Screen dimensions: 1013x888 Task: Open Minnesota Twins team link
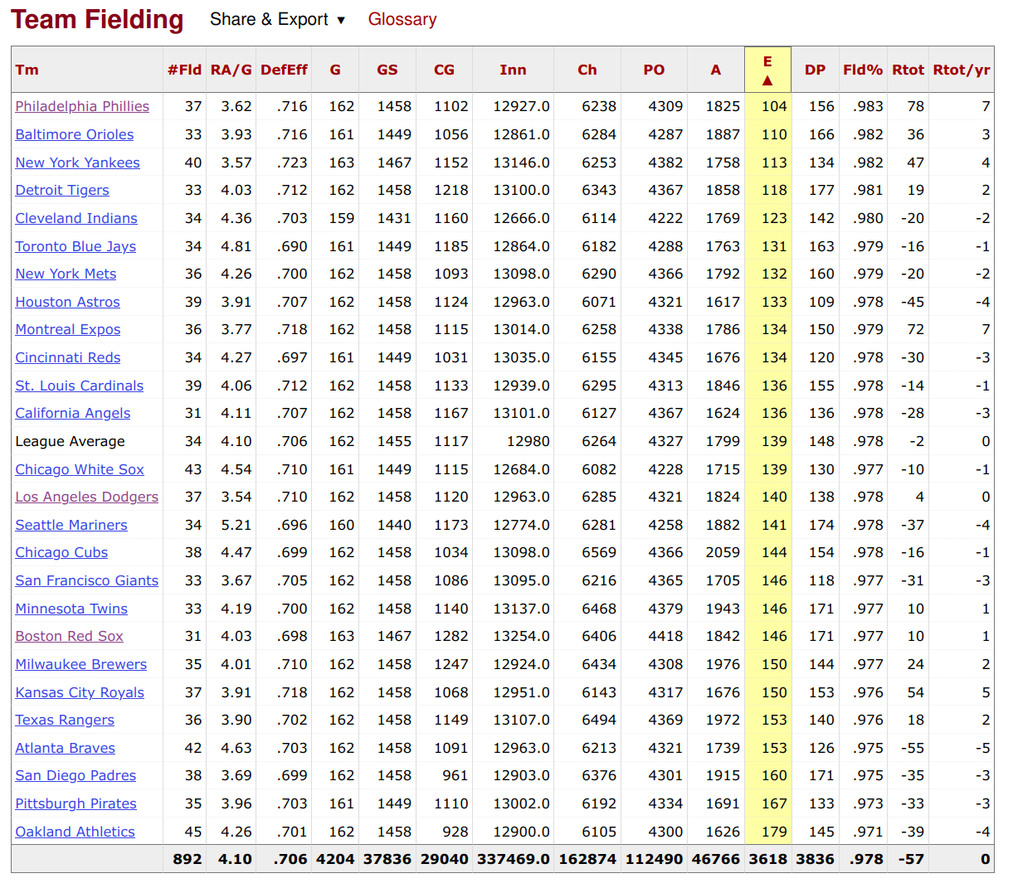[71, 609]
